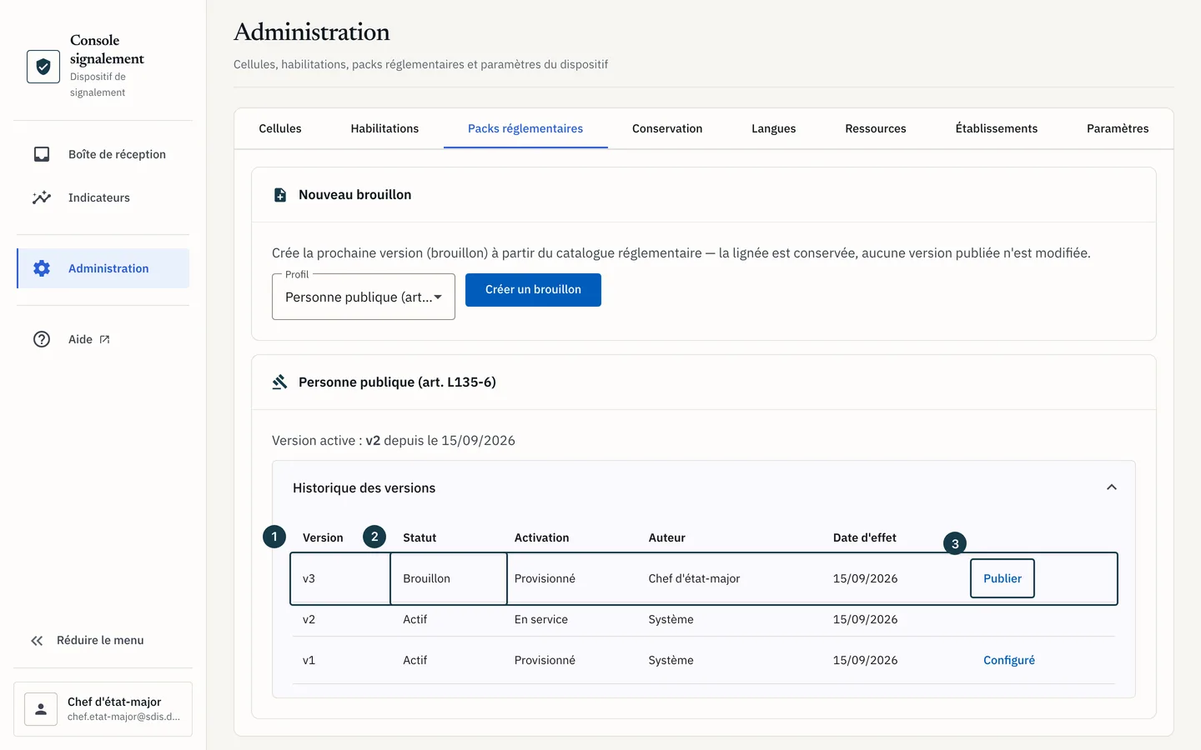Open Indicateurs in the sidebar

pos(103,197)
